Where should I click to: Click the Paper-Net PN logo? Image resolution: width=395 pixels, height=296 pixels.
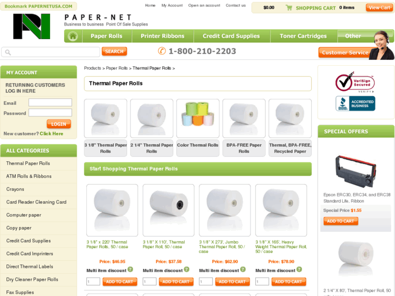coord(32,27)
